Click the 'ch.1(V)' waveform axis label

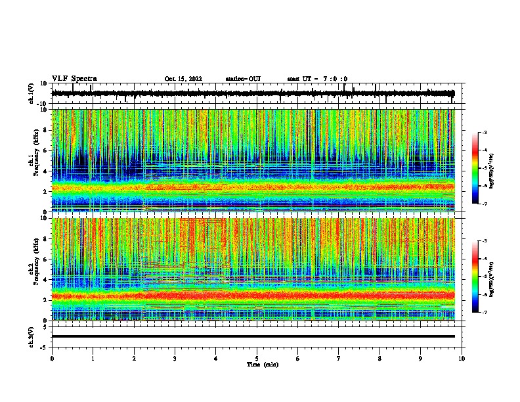pos(32,93)
